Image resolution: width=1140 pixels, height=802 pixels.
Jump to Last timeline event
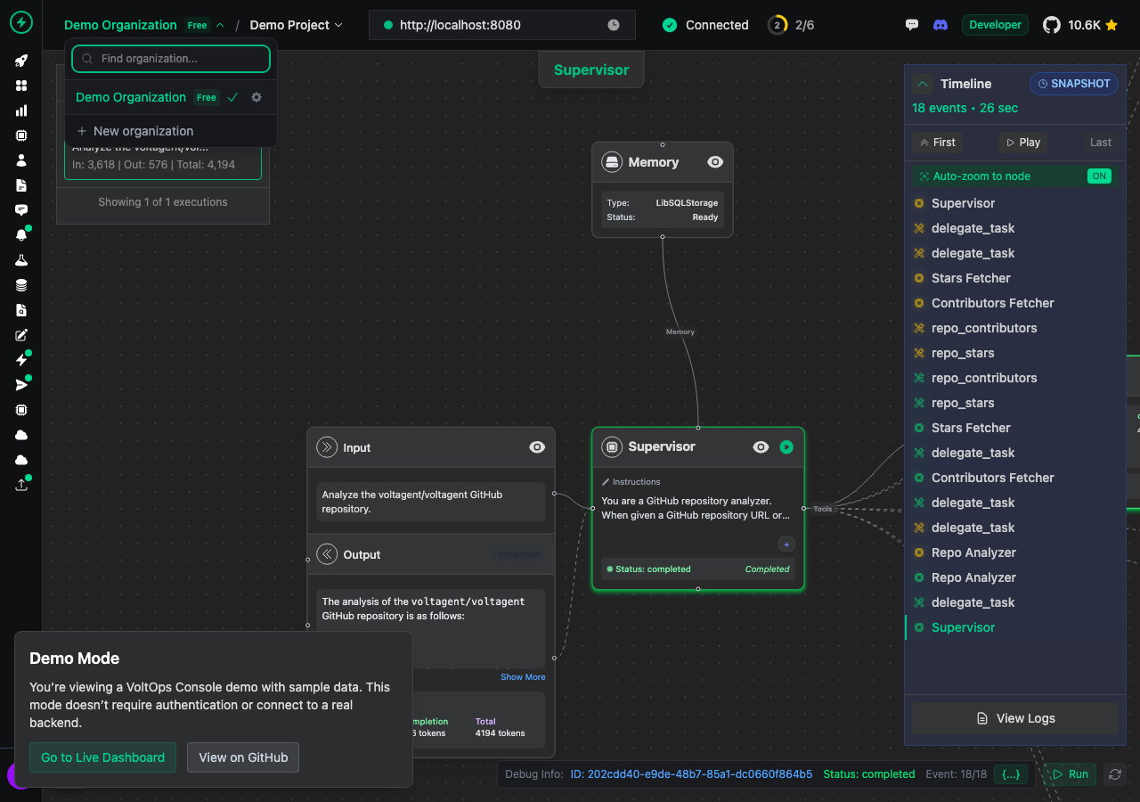[1101, 143]
